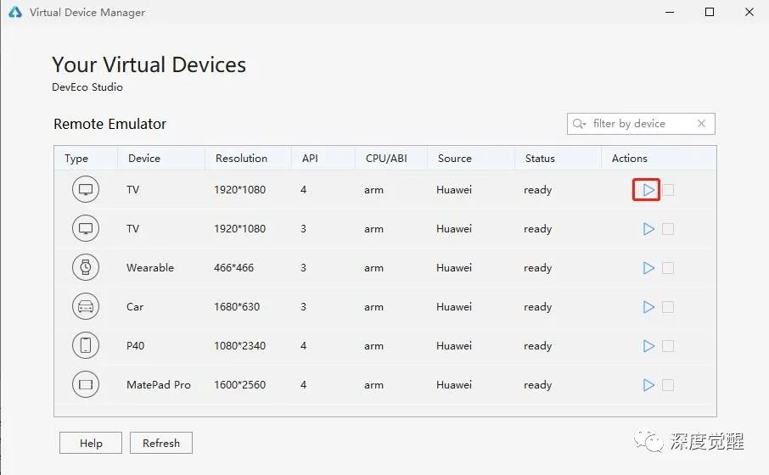Close the Virtual Device Manager window
The image size is (769, 475).
[749, 12]
